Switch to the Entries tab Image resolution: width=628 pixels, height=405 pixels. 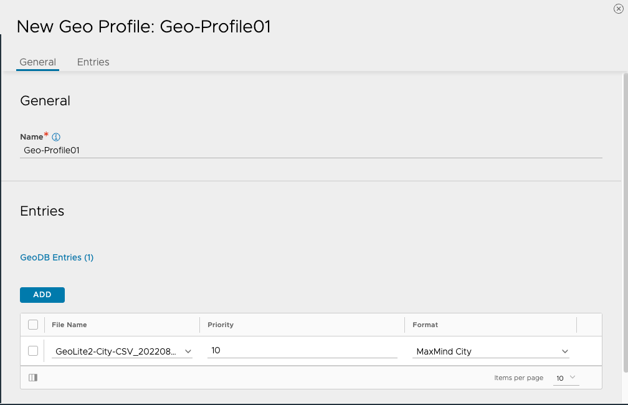click(93, 62)
